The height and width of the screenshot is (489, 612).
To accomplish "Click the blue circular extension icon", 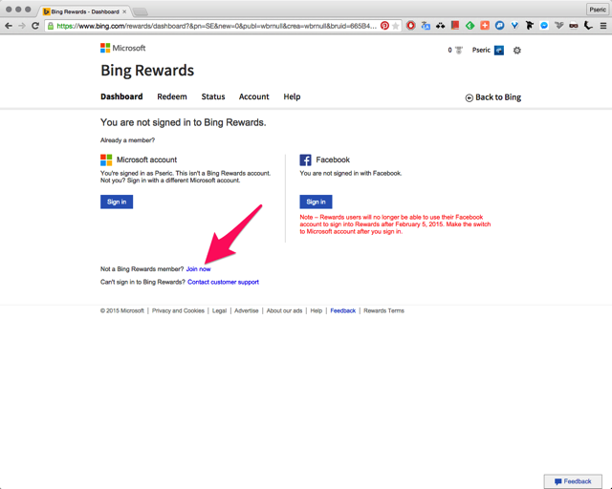I will pos(499,26).
